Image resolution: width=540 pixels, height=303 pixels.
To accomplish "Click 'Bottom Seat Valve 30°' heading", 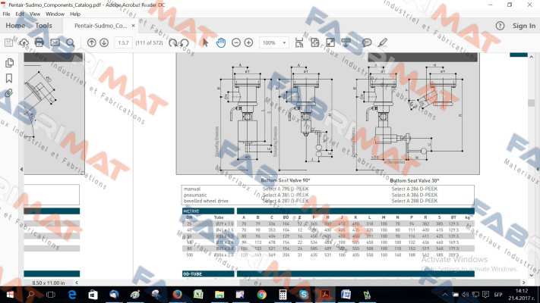I will (x=415, y=180).
